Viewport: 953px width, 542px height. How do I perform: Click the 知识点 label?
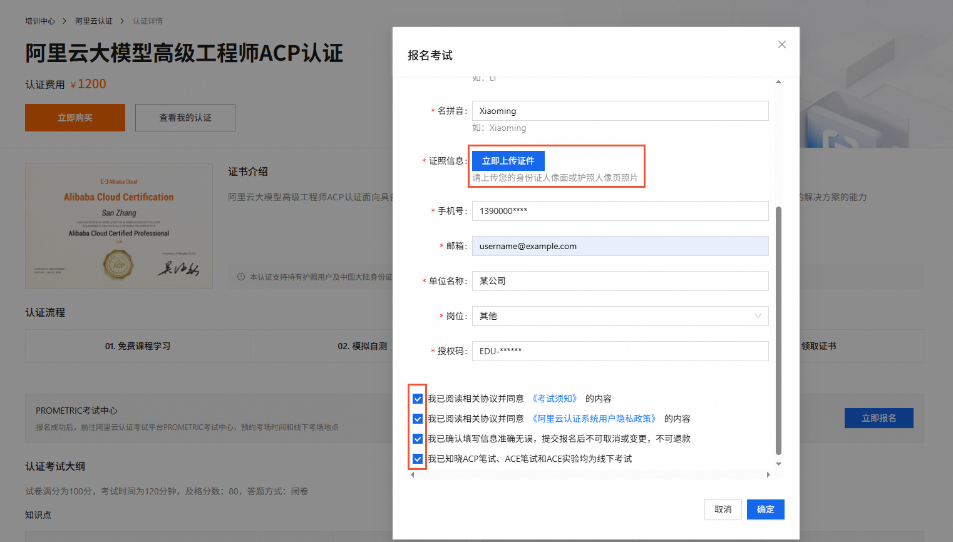pyautogui.click(x=38, y=515)
